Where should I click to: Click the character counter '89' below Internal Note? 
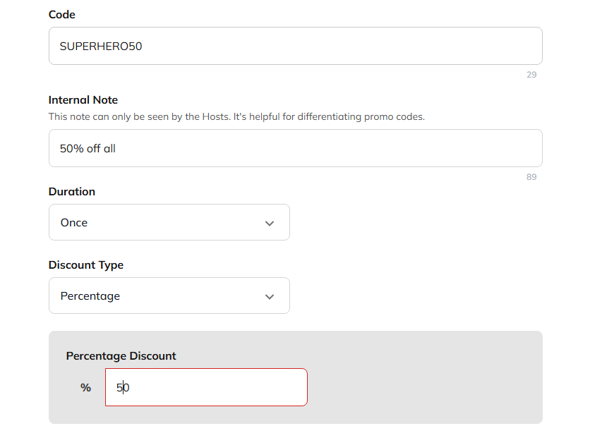click(531, 177)
